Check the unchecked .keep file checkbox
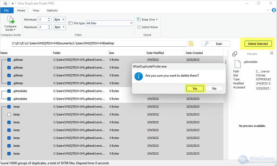Image resolution: width=277 pixels, height=166 pixels. coord(9,114)
